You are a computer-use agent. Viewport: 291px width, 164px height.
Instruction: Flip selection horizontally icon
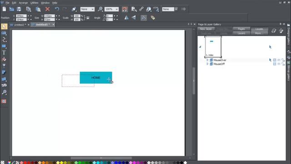click(126, 18)
